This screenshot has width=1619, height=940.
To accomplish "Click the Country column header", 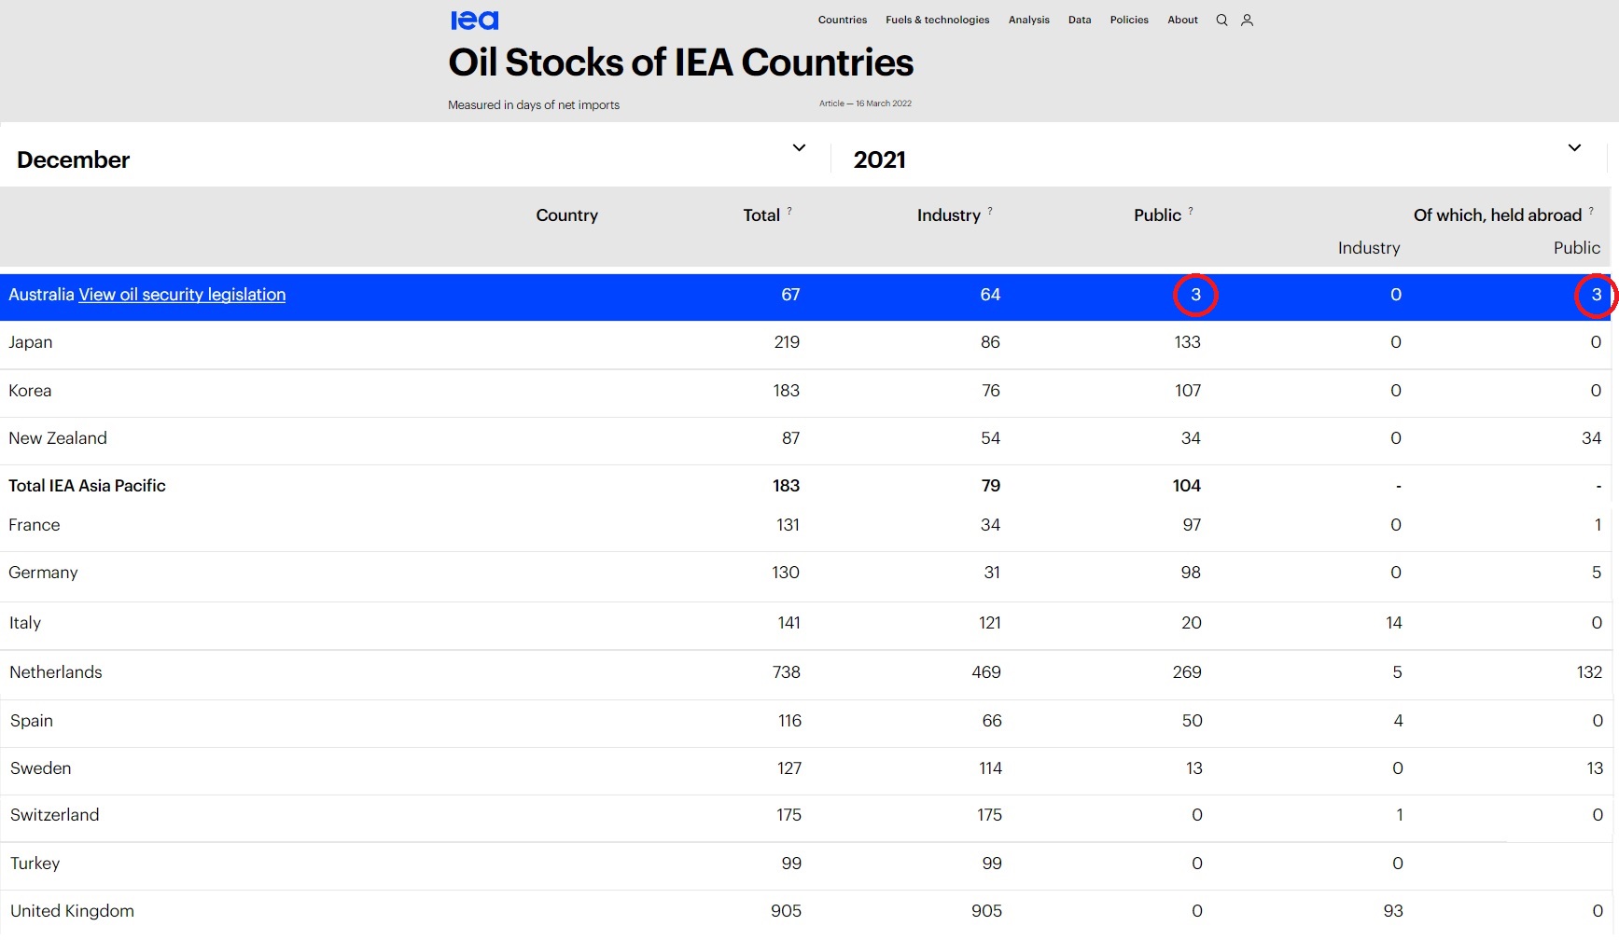I will (566, 215).
